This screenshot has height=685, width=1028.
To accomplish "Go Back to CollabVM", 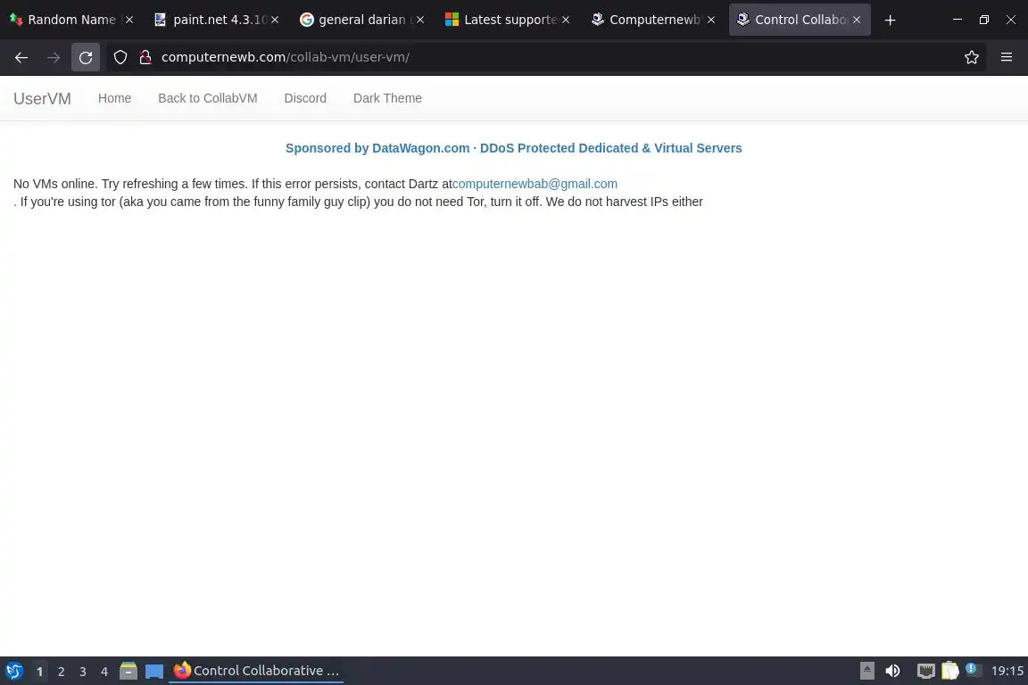I will [x=208, y=98].
